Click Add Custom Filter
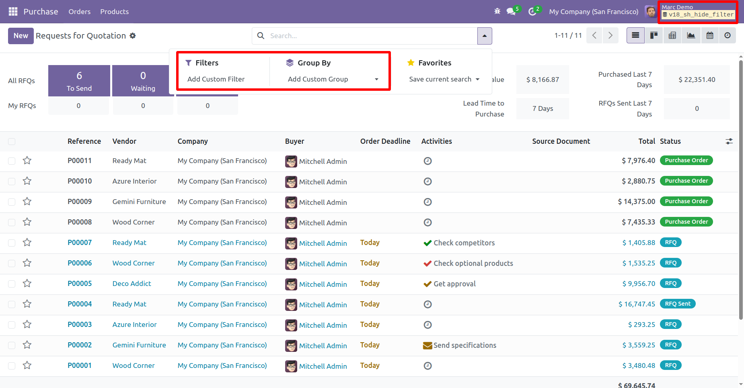Screen dimensions: 744x388 (x=216, y=79)
